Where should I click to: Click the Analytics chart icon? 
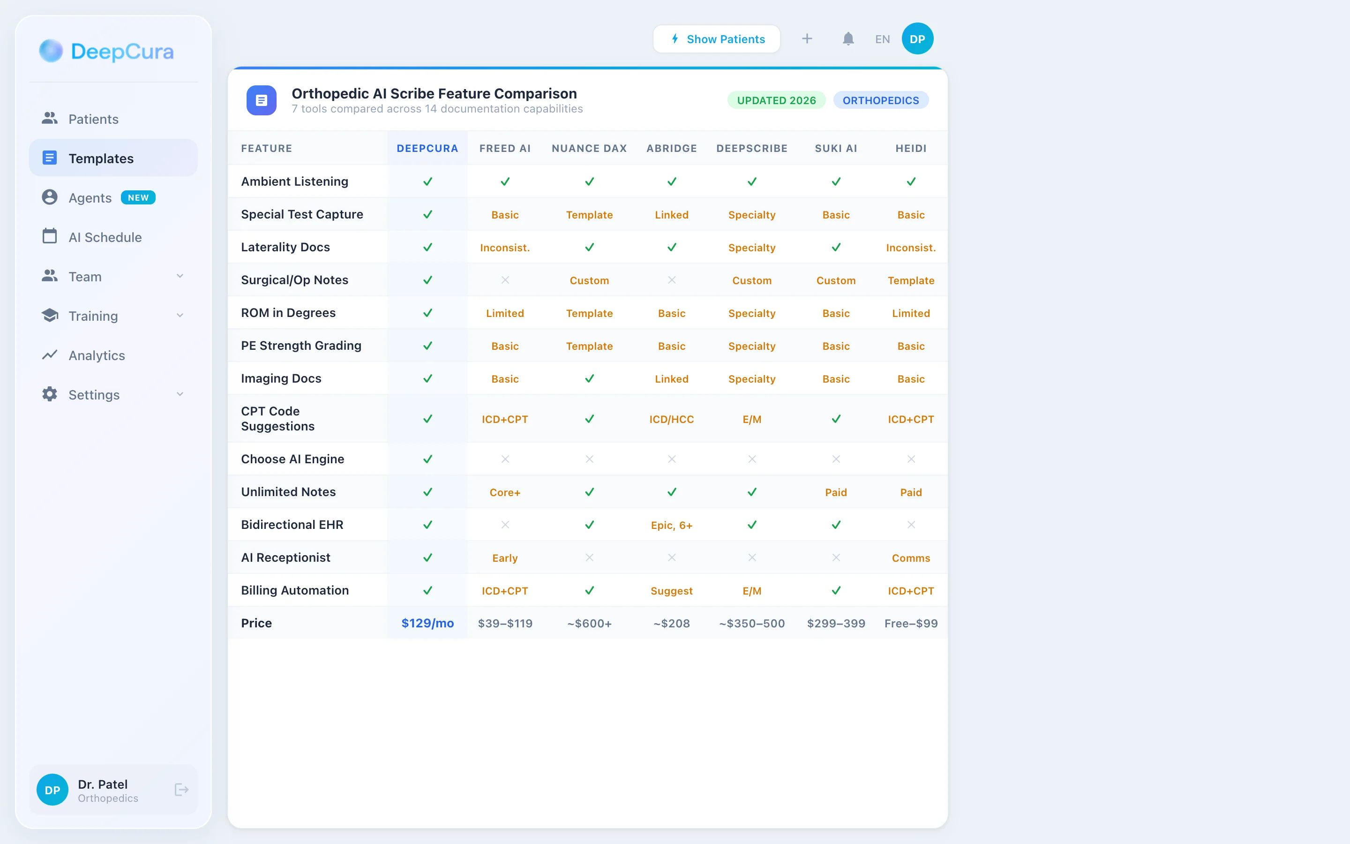click(50, 354)
